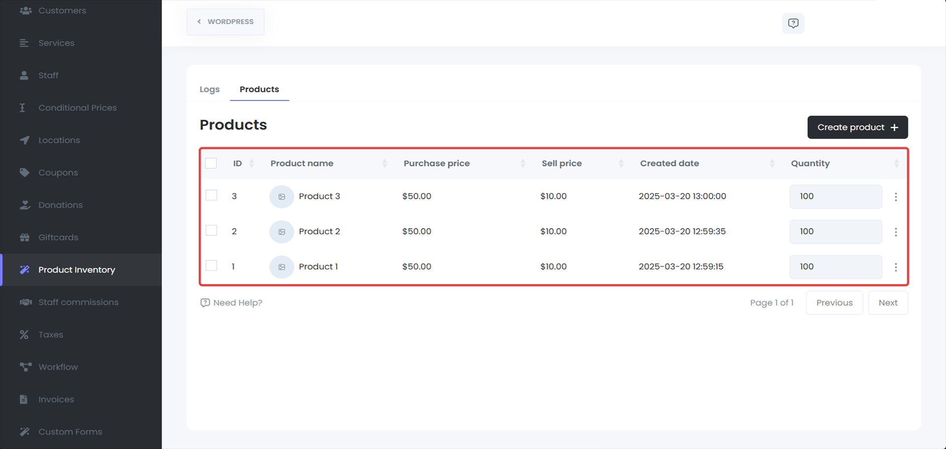Screen dimensions: 946x449
Task: Click the Workflow icon in sidebar
Action: point(25,367)
